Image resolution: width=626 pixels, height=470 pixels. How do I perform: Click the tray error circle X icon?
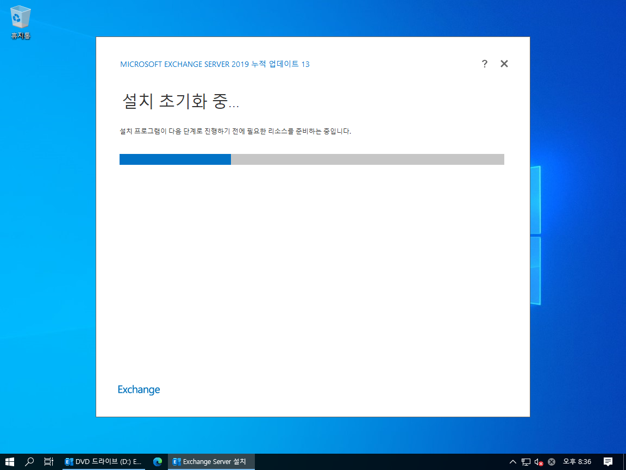point(552,462)
